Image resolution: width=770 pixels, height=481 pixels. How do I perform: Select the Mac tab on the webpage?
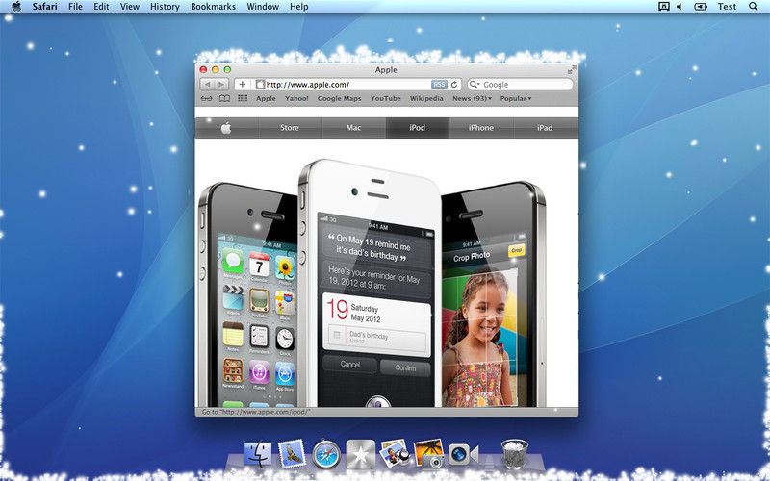pos(353,128)
